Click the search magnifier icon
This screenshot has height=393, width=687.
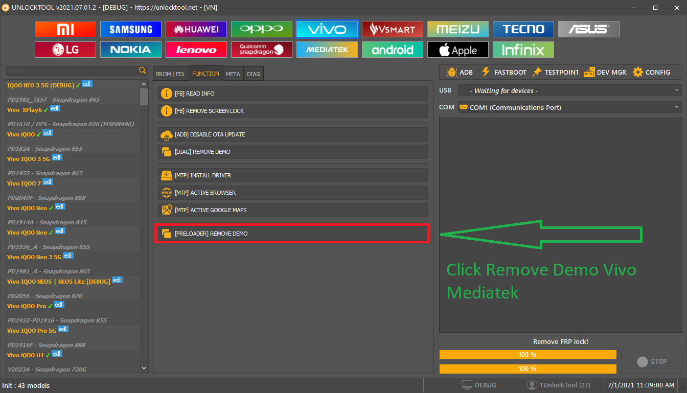pyautogui.click(x=143, y=71)
